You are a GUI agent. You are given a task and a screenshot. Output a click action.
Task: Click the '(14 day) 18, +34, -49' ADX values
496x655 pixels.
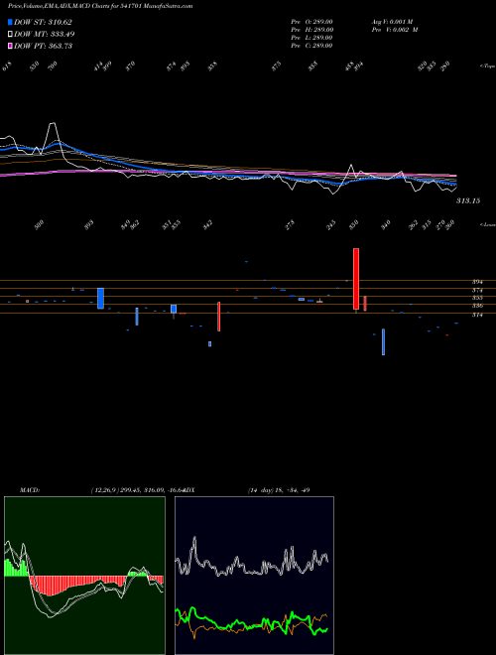click(279, 490)
